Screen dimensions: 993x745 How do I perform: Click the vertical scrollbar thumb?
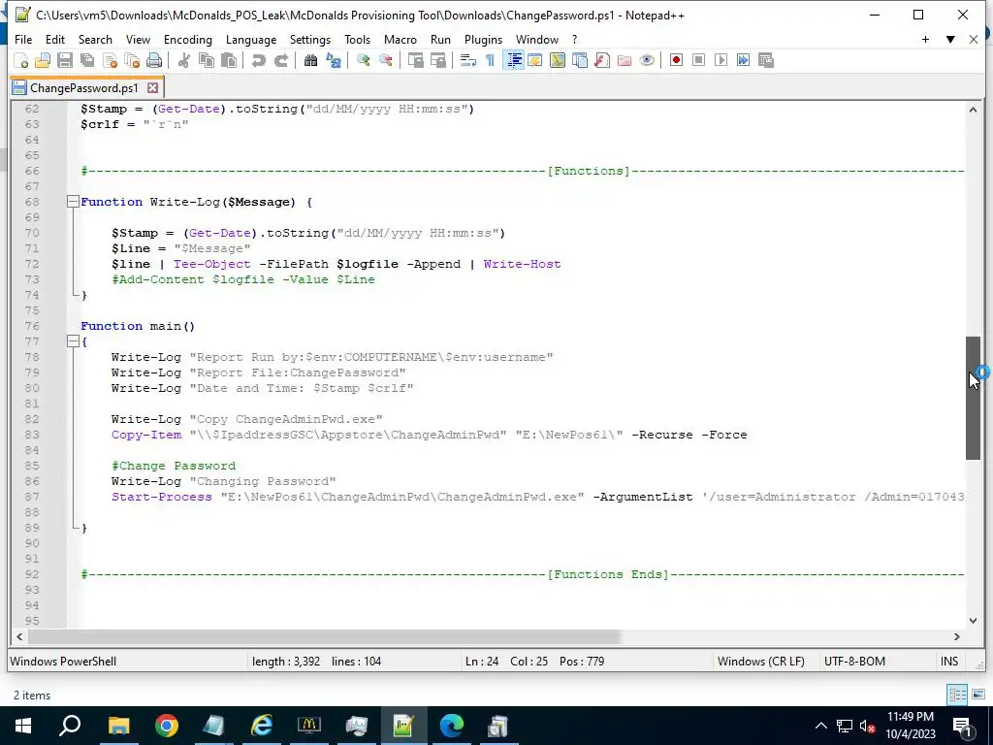[x=973, y=398]
